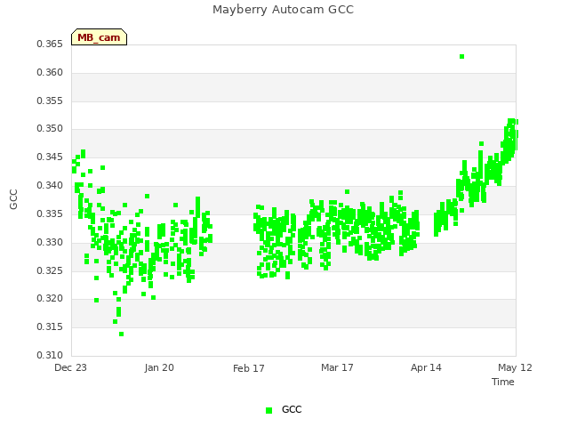This screenshot has height=427, width=569.
Task: Click the 0.350 y-axis tick label
Action: [x=50, y=129]
